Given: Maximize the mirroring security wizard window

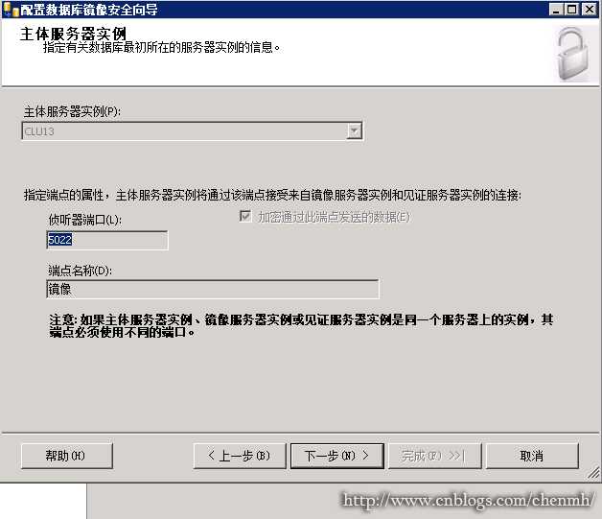Looking at the screenshot, I should click(571, 10).
